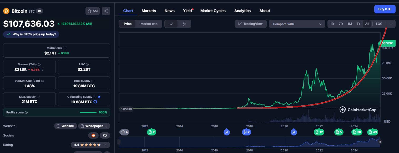Click the Circulating supply info icon
This screenshot has width=399, height=153.
(95, 97)
